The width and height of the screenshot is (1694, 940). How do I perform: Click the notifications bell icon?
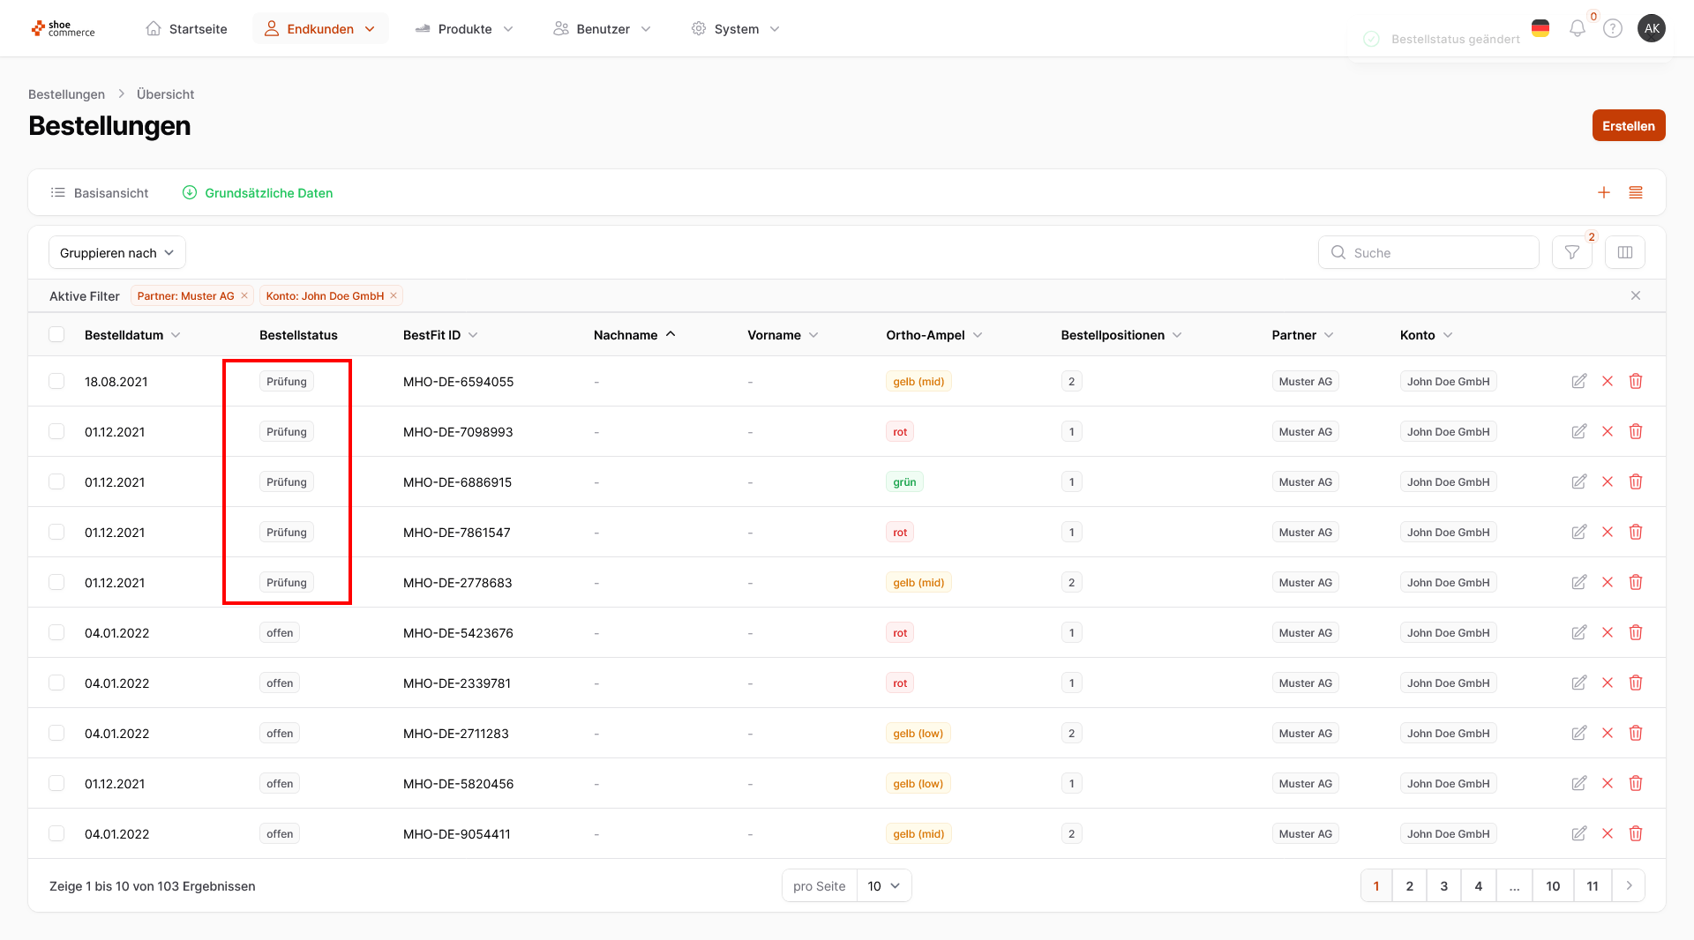click(1577, 29)
